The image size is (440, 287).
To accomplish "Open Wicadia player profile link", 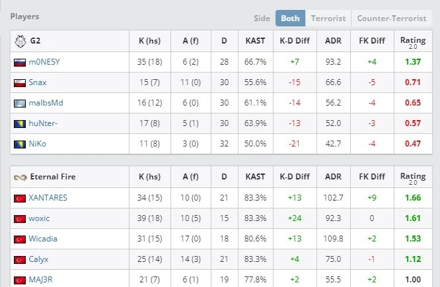I will [x=44, y=239].
